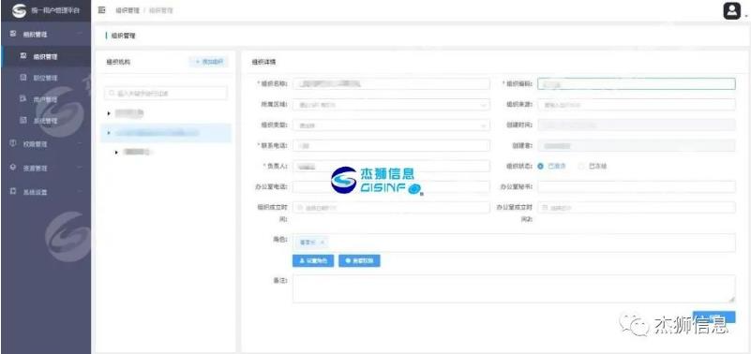Image resolution: width=751 pixels, height=354 pixels.
Task: Click into the 办公室电话 input field
Action: 391,186
